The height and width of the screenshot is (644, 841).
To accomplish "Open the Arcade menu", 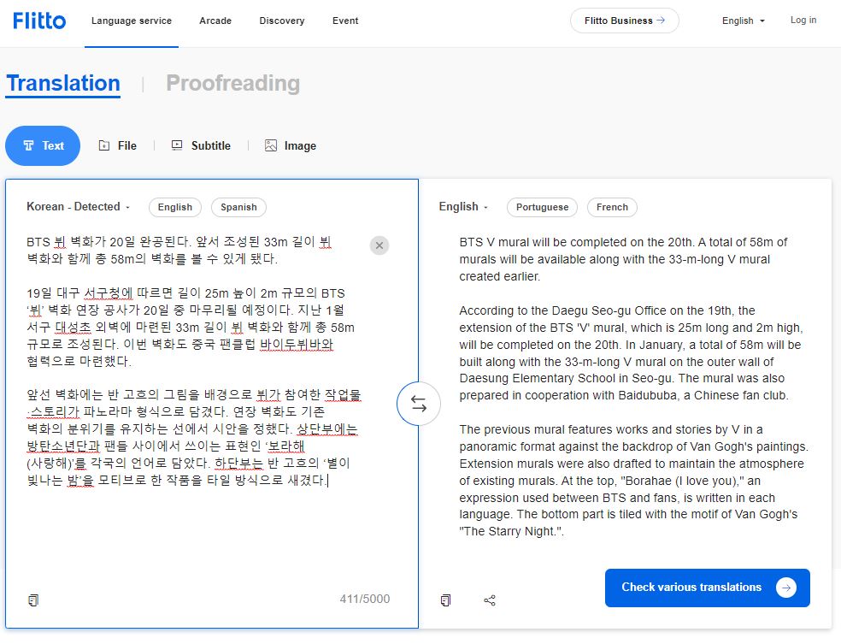I will point(215,21).
